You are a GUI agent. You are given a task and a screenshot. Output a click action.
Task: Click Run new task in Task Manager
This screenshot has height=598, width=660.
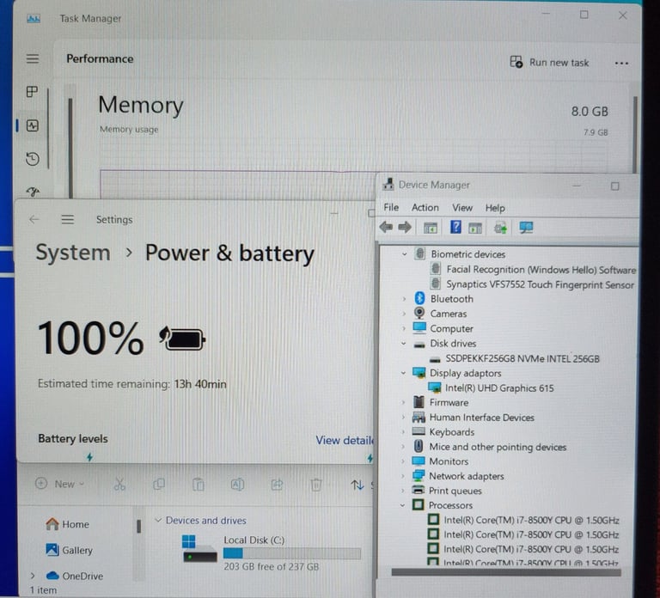click(x=549, y=62)
